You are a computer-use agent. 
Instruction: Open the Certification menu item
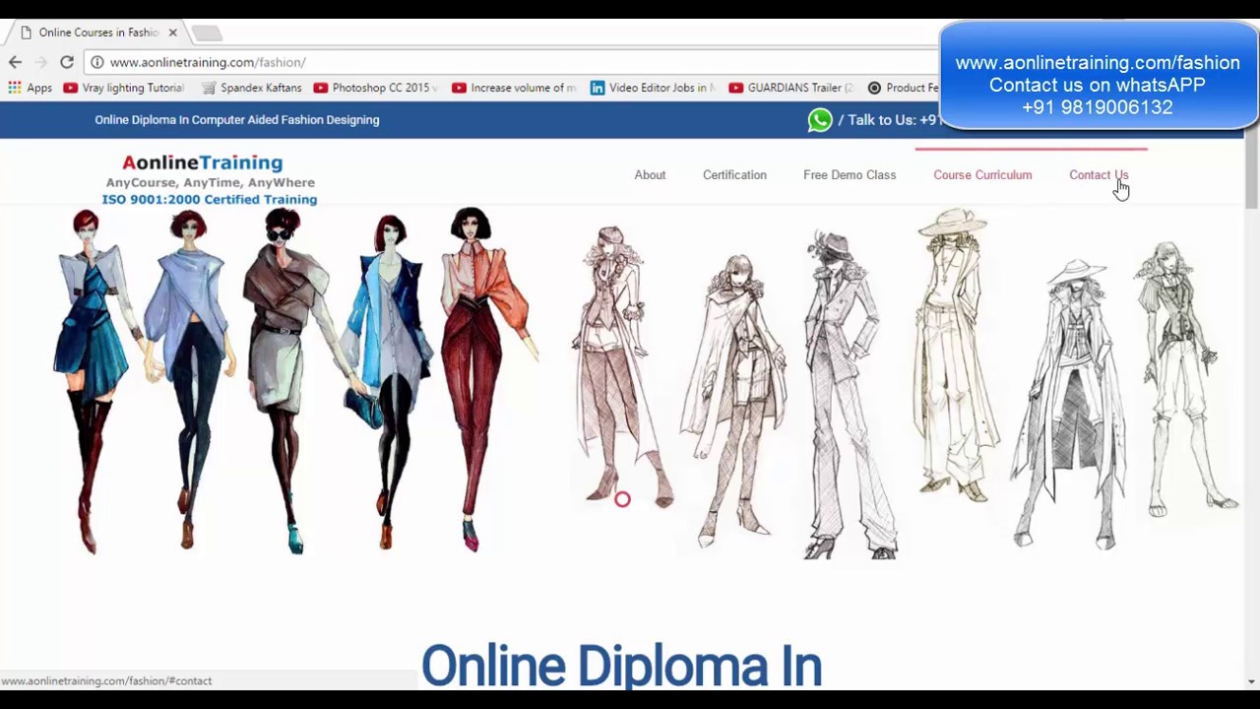734,175
